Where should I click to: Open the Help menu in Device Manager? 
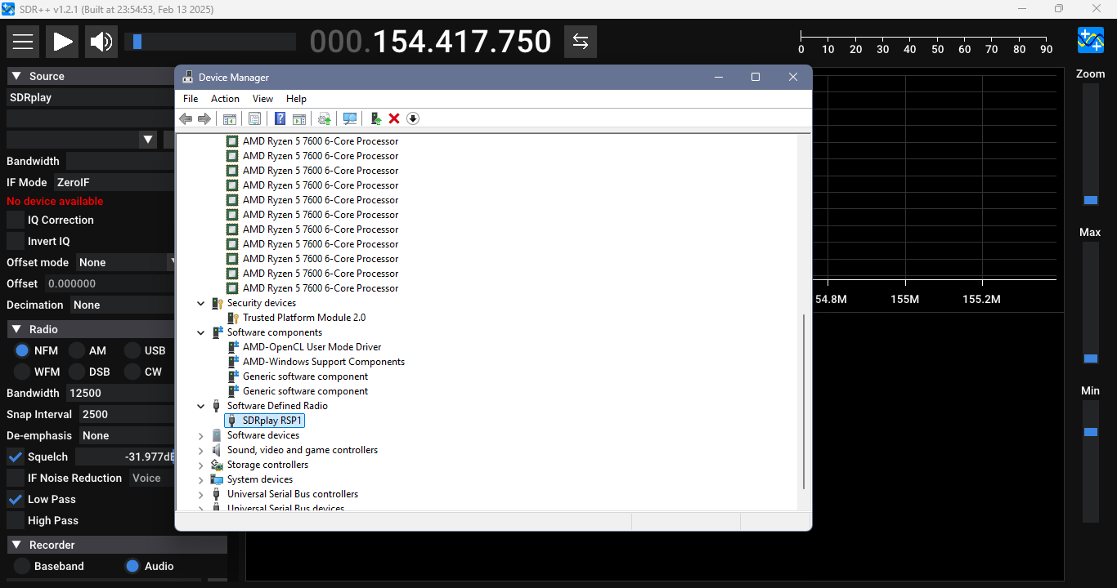296,98
